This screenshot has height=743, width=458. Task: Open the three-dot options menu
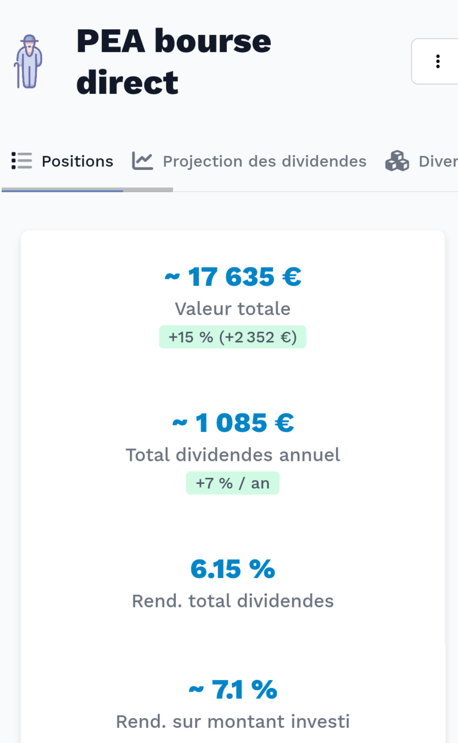pos(438,61)
